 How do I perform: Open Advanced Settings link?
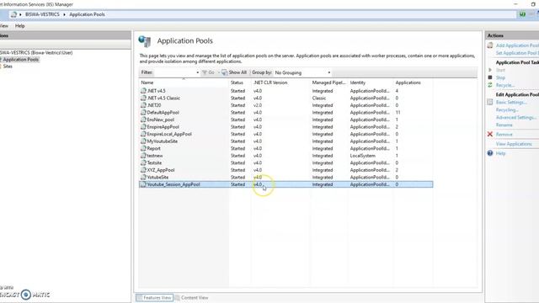pos(516,117)
